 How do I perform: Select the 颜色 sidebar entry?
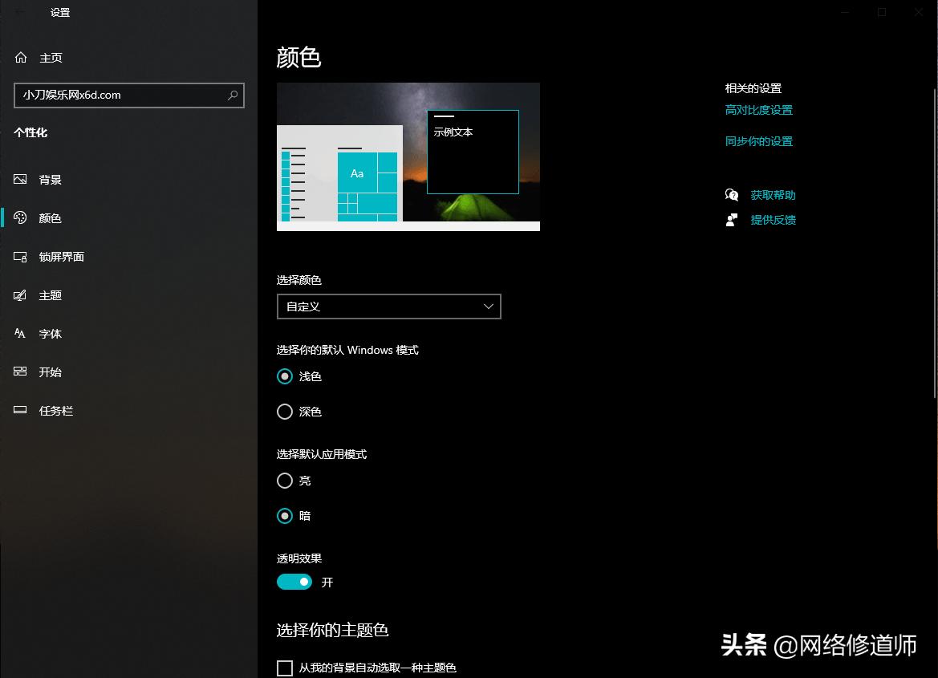[50, 217]
